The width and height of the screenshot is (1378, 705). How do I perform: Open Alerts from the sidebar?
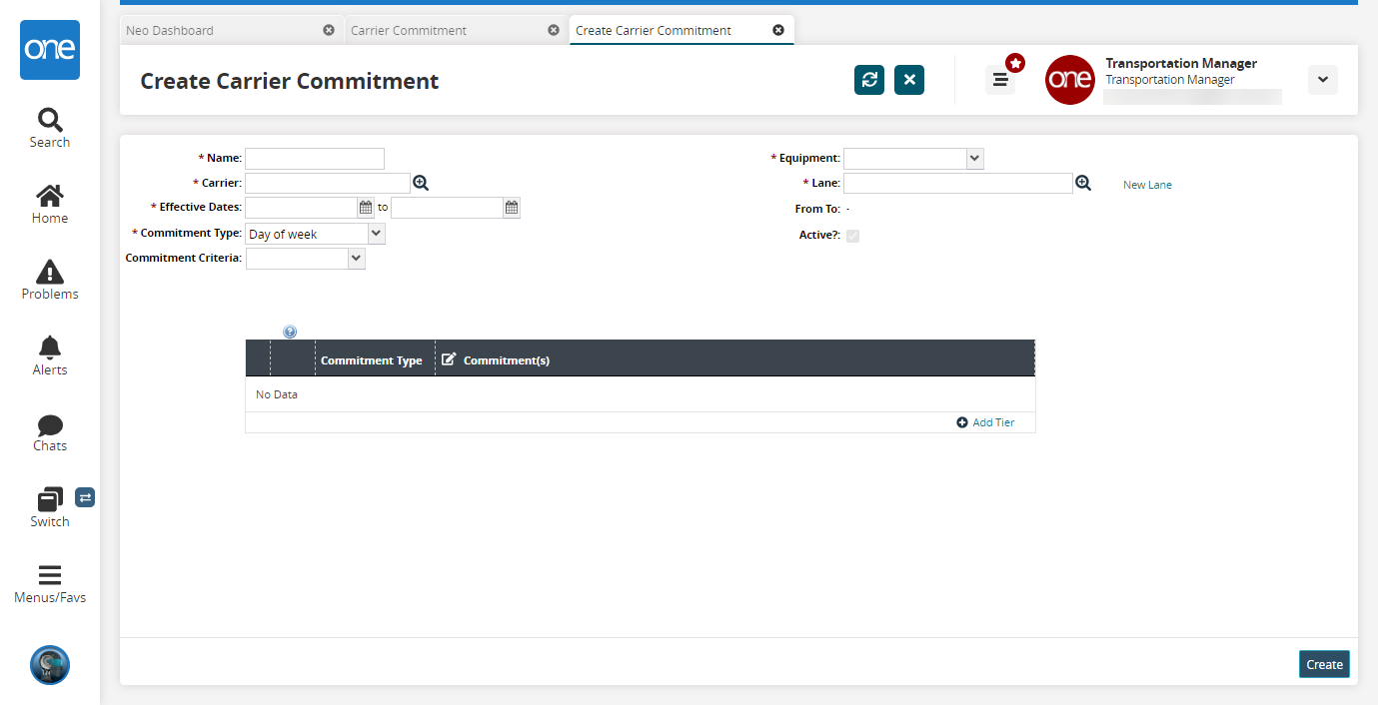(x=50, y=356)
